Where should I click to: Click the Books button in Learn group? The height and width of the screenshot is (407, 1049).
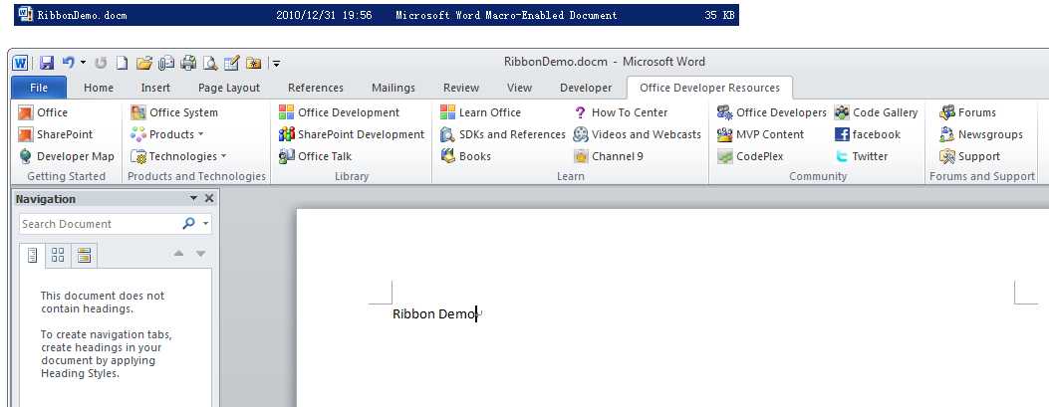465,156
